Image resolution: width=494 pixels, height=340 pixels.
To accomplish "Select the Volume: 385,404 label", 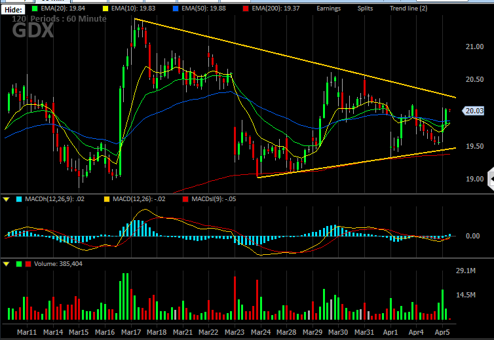I will (58, 264).
